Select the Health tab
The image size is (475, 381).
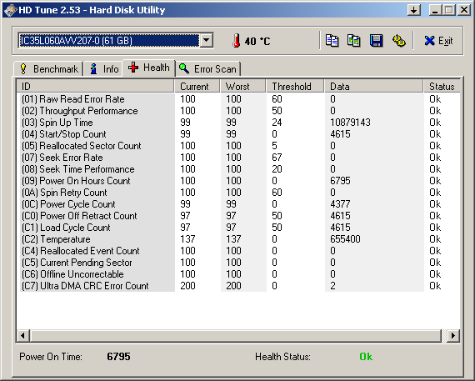coord(148,68)
